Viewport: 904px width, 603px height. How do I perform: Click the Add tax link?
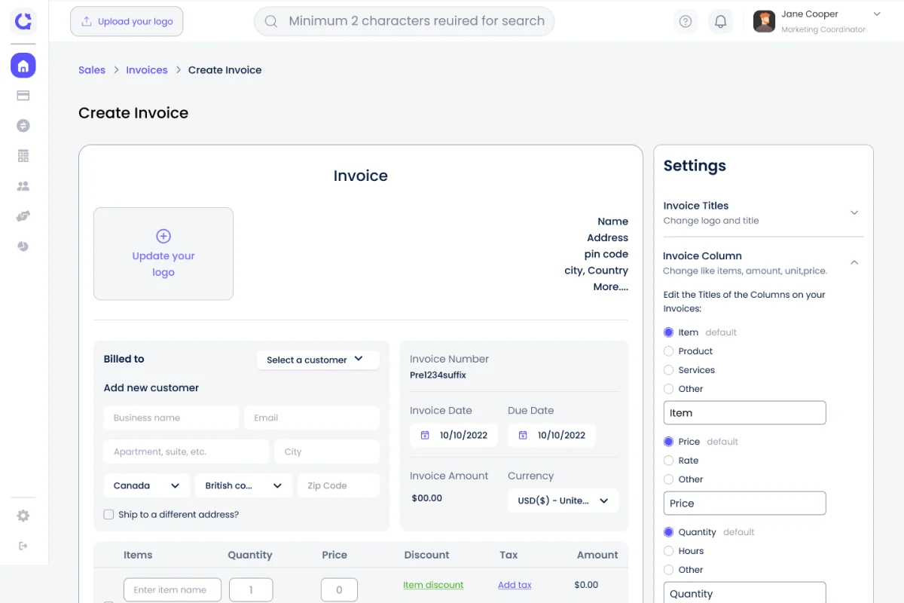515,585
